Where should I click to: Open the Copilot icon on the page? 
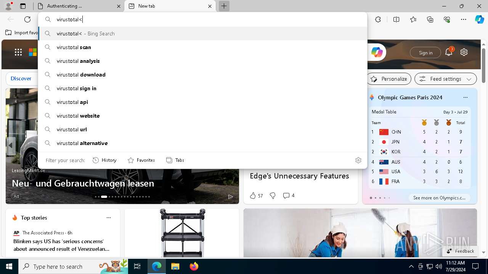pos(377,52)
